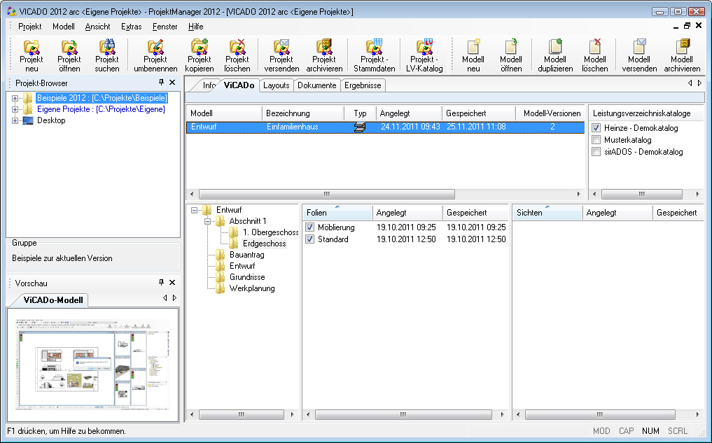Screen dimensions: 712x443
Task: Pin the Projekt-Browser panel
Action: point(161,82)
